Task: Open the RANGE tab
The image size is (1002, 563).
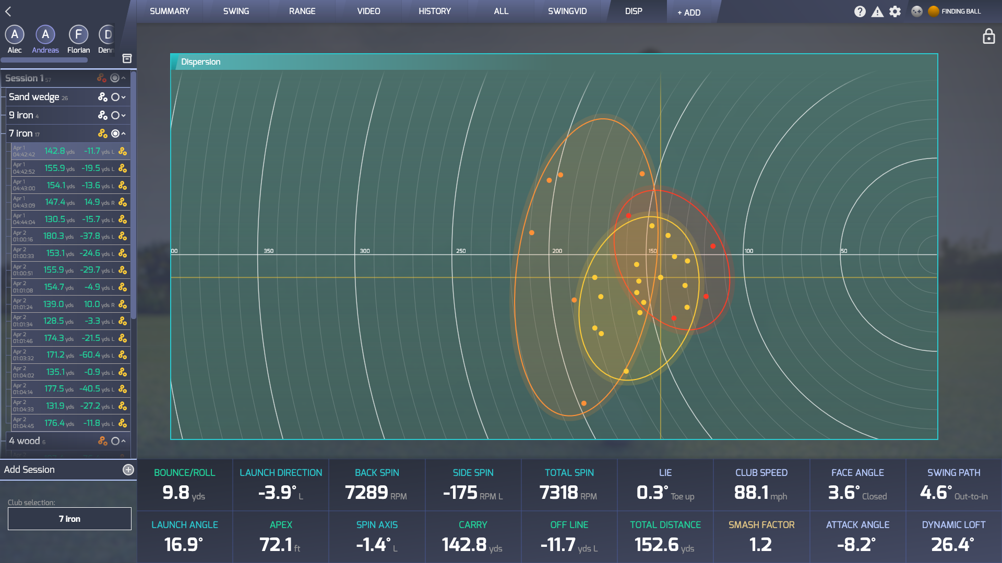Action: click(302, 11)
